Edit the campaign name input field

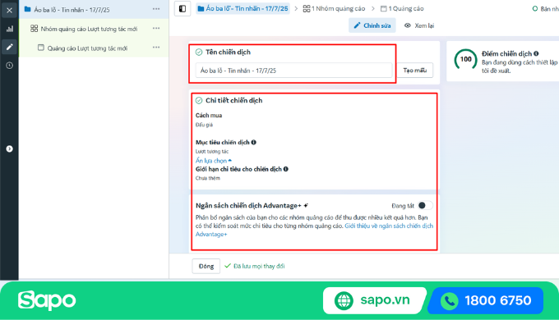click(x=293, y=71)
